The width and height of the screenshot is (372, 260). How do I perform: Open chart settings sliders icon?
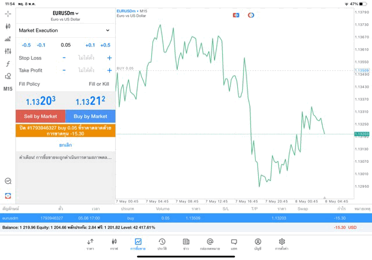[8, 52]
